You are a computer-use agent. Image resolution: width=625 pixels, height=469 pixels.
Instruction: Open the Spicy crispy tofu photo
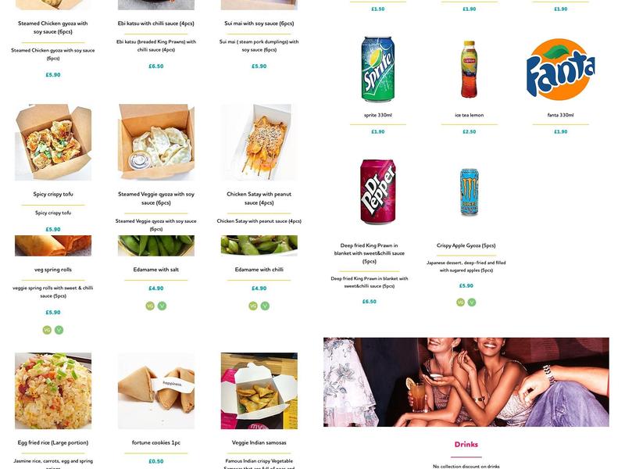pos(53,142)
